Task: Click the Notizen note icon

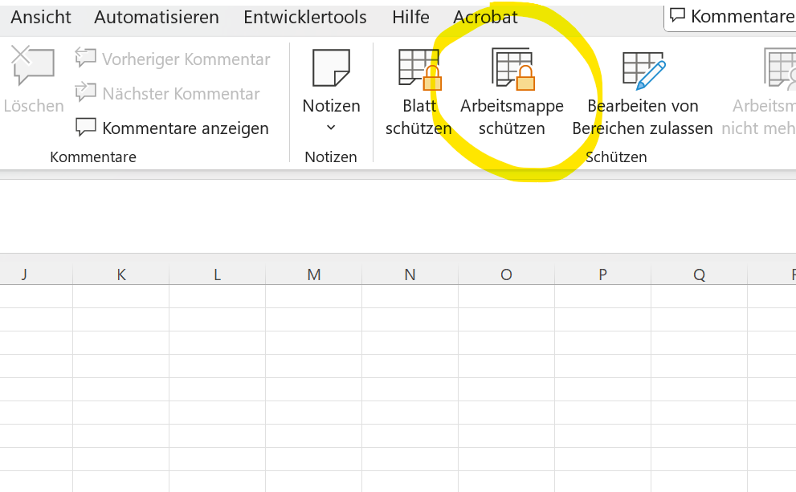Action: [x=331, y=68]
